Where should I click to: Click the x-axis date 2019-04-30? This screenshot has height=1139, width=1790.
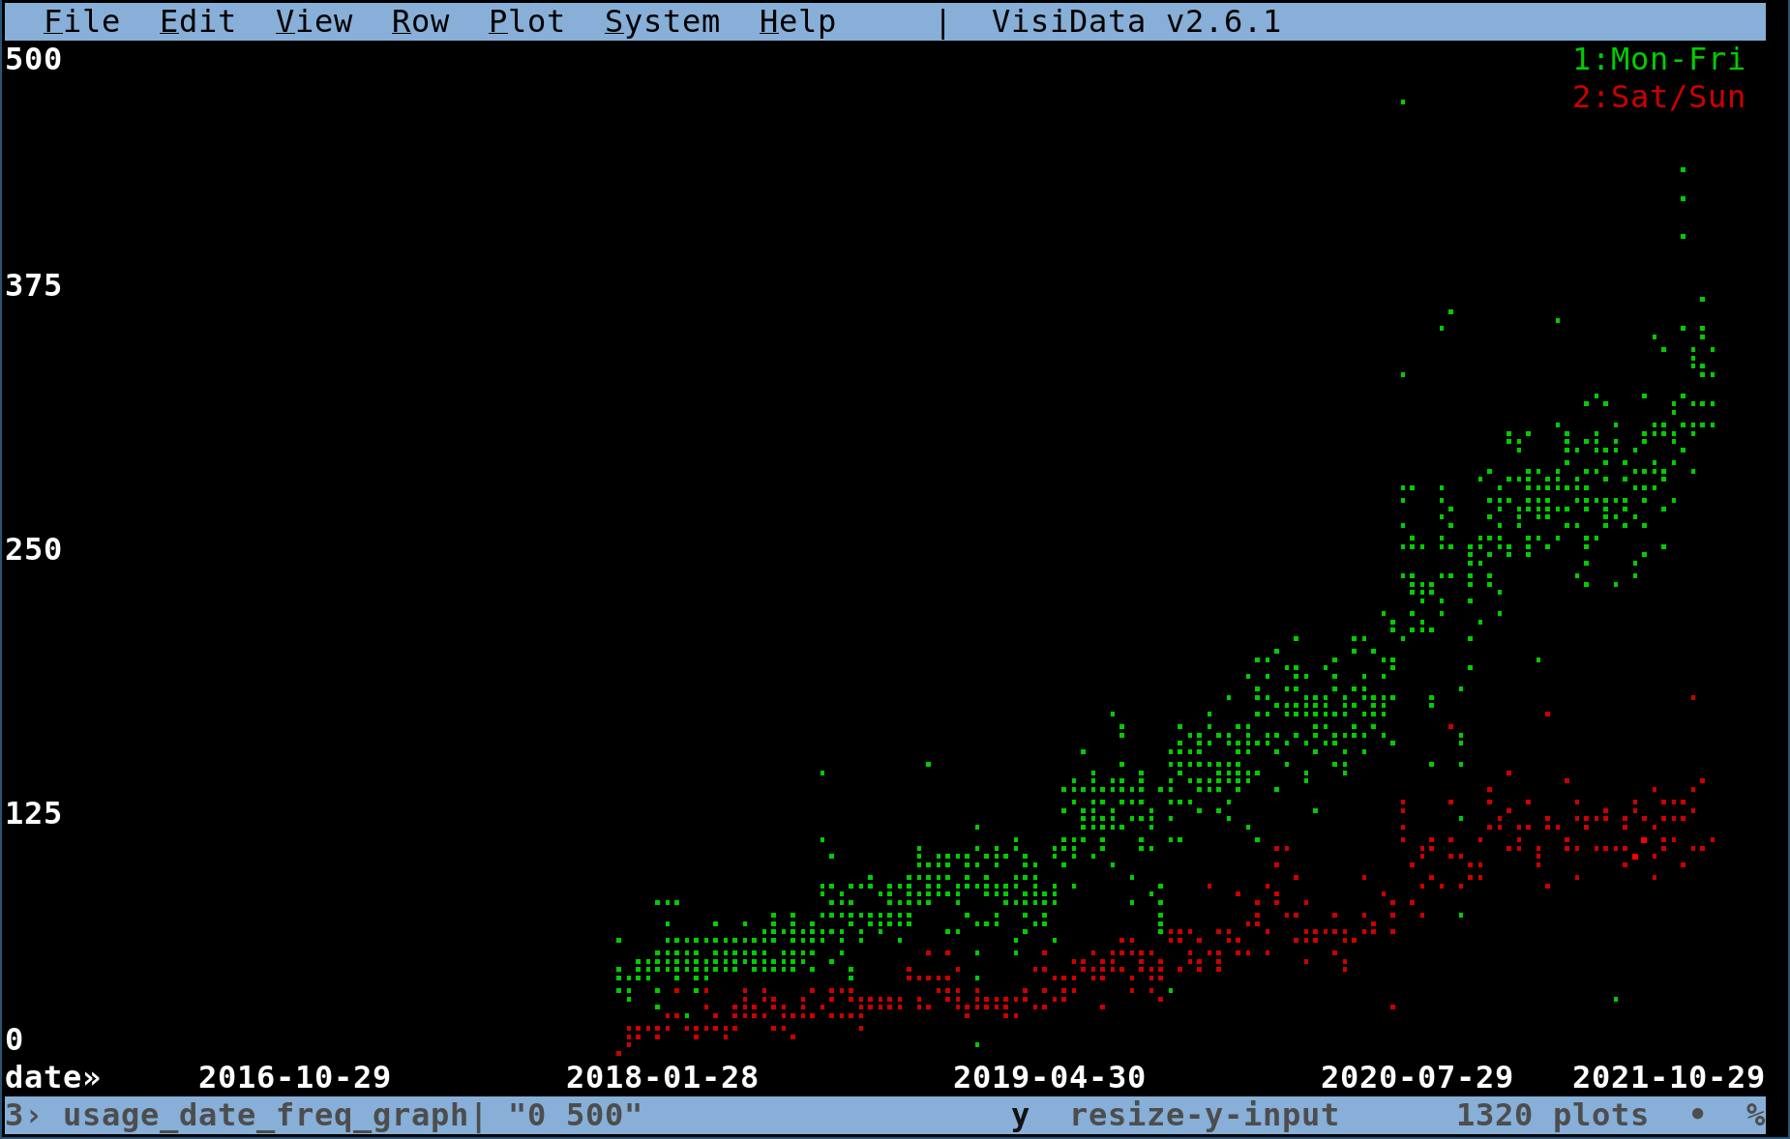coord(1050,1077)
